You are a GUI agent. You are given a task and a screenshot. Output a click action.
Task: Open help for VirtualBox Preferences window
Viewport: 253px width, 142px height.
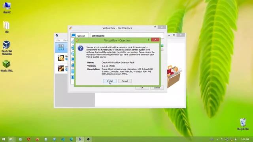click(x=155, y=27)
